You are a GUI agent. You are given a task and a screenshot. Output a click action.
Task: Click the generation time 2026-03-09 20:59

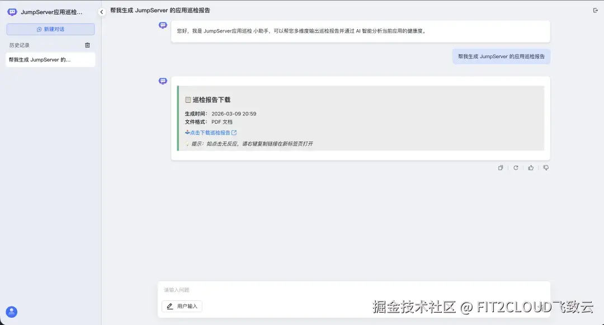click(x=234, y=114)
